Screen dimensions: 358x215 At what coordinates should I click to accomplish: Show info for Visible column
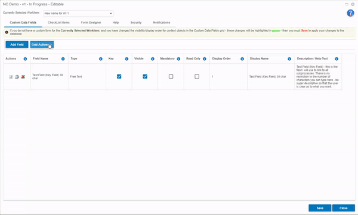click(x=153, y=59)
